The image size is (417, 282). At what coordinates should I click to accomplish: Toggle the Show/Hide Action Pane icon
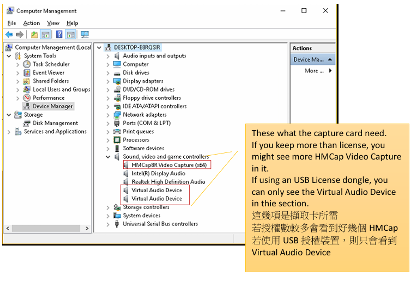(x=71, y=34)
